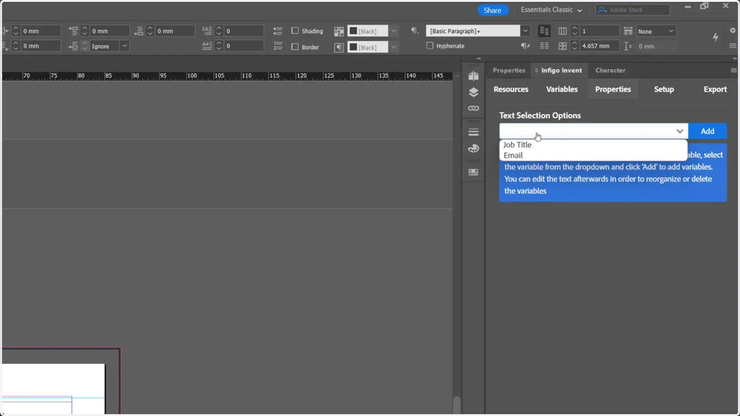Viewport: 740px width, 416px height.
Task: Open the Setup tab
Action: (x=664, y=89)
